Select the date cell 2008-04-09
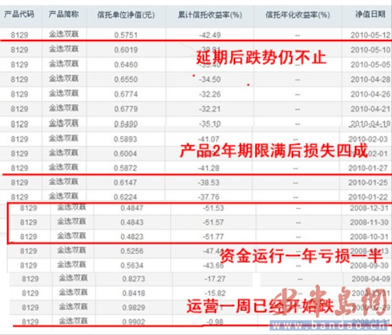This screenshot has width=392, height=335. click(x=371, y=279)
